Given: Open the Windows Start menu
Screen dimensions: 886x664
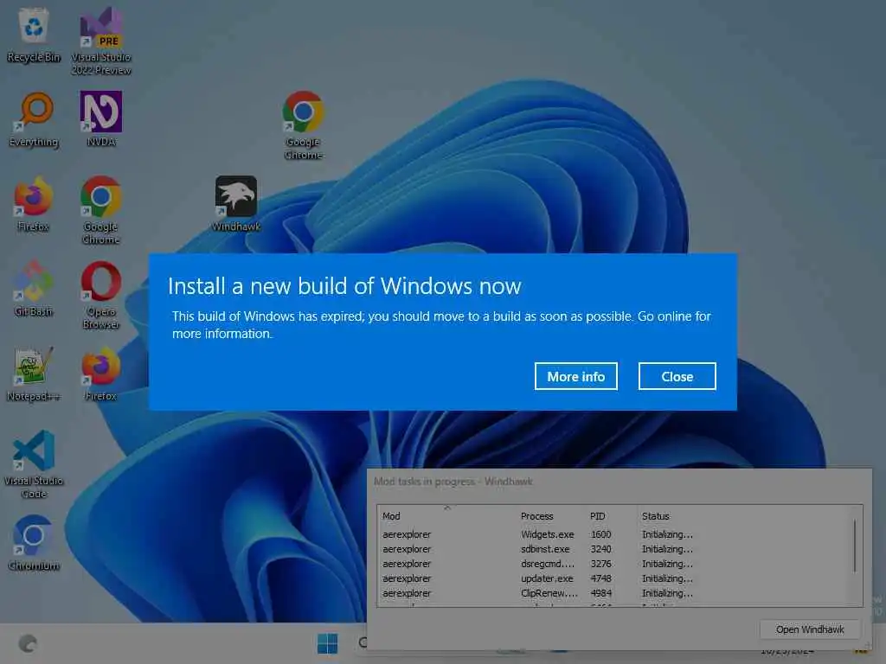Looking at the screenshot, I should (327, 643).
